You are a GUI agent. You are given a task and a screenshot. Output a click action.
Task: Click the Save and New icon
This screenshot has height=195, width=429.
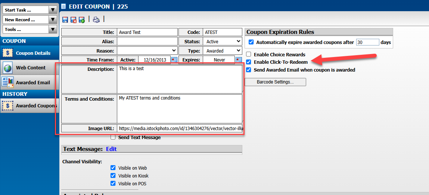tap(82, 20)
